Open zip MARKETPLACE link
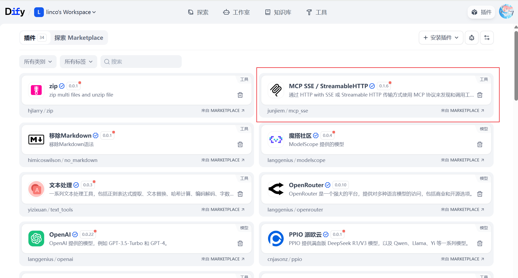The image size is (518, 278). 223,111
